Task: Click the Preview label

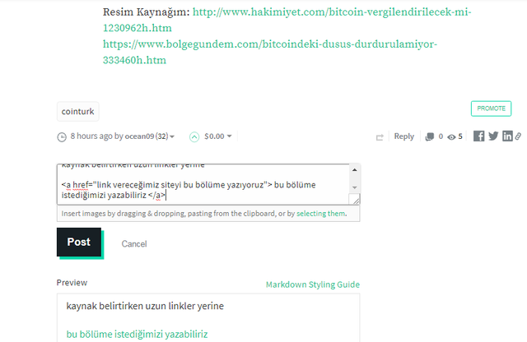Action: click(72, 283)
